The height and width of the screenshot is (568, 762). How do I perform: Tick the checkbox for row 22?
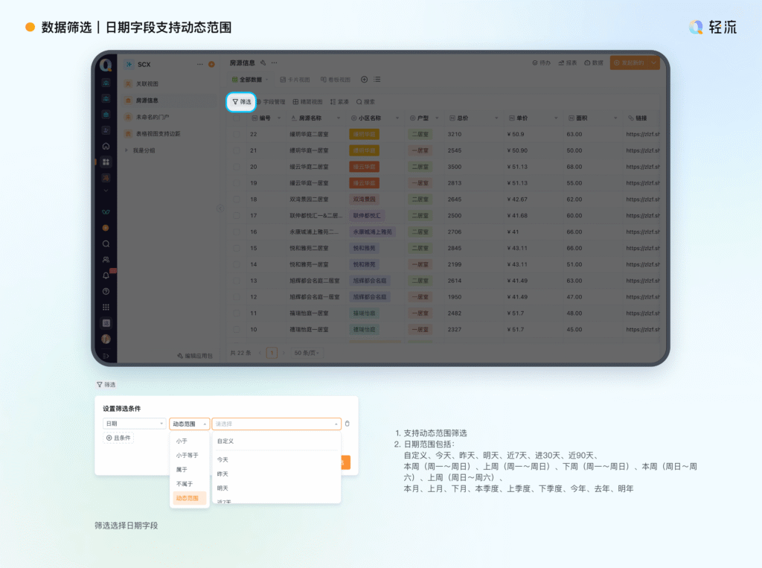237,134
